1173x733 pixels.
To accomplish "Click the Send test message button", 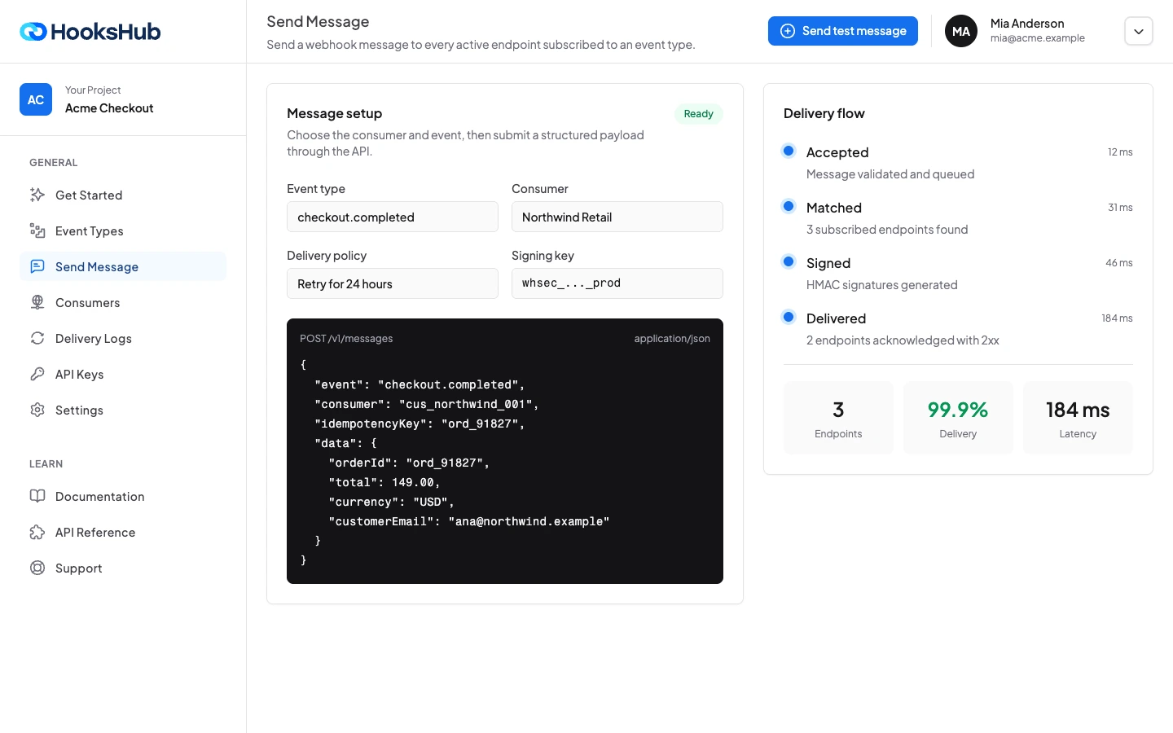I will click(x=843, y=31).
